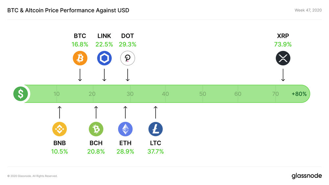Screen dimensions: 329x185
Task: Click the yellow Binance BNB icon
Action: [x=60, y=129]
